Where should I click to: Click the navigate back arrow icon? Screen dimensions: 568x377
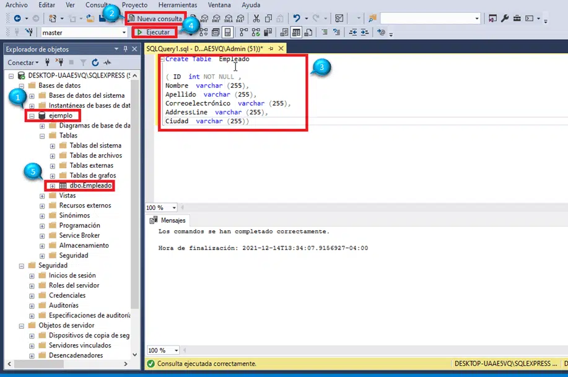click(17, 19)
